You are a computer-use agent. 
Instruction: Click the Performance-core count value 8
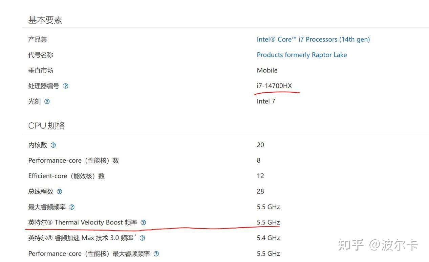[259, 160]
